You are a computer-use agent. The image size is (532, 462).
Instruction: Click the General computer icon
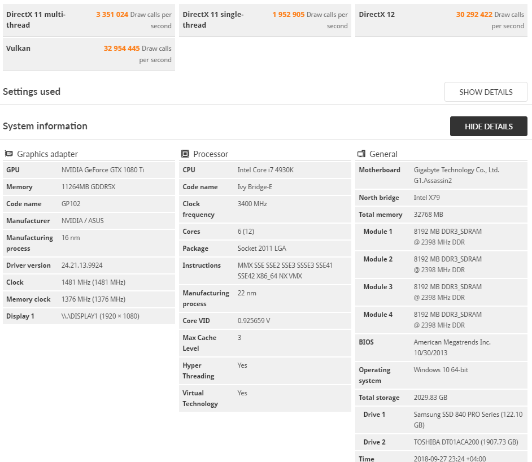click(x=361, y=154)
